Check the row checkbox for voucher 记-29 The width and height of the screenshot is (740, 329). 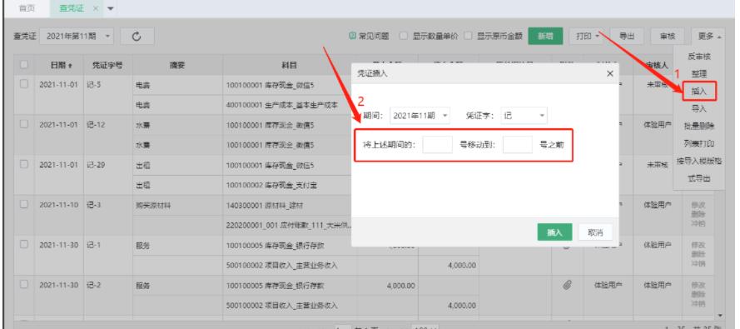tap(24, 164)
